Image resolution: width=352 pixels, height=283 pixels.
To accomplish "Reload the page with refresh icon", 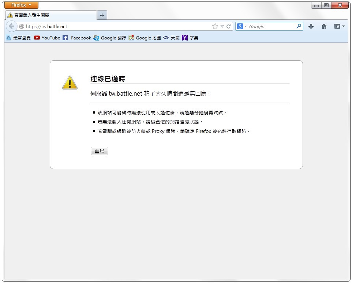I will click(x=229, y=26).
